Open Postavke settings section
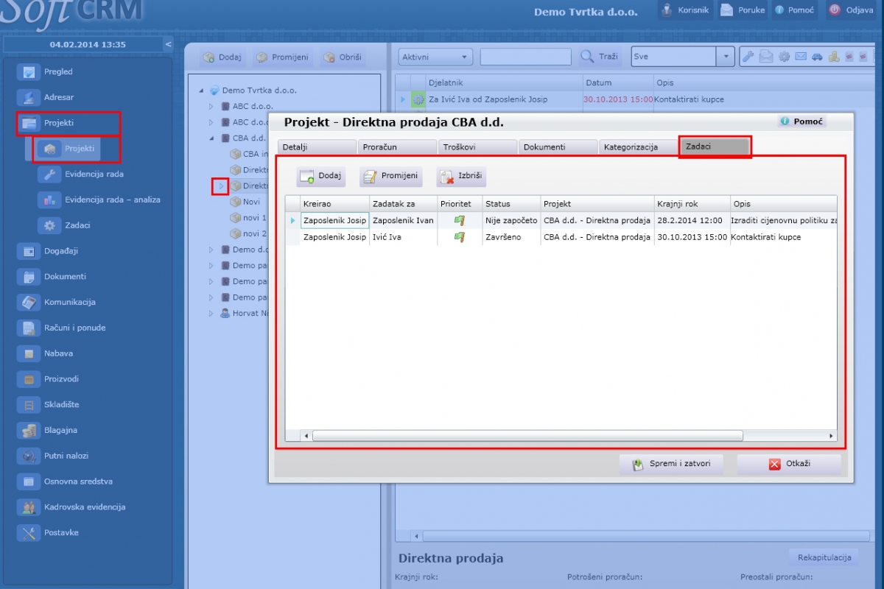This screenshot has width=884, height=589. (x=61, y=532)
